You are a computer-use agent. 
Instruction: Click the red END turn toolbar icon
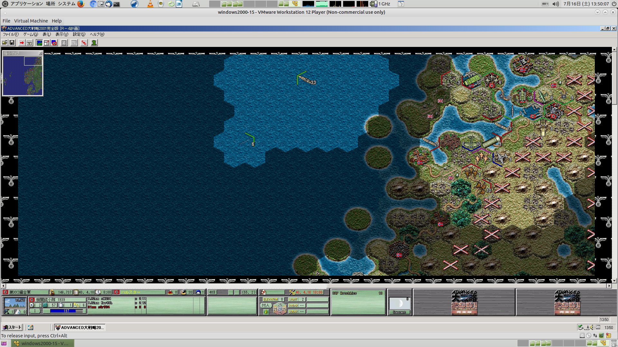(84, 43)
